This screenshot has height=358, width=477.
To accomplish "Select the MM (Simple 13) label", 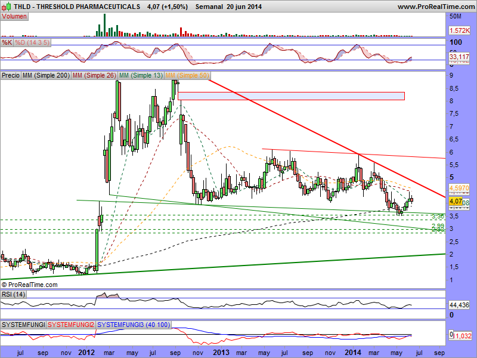I will pos(141,75).
